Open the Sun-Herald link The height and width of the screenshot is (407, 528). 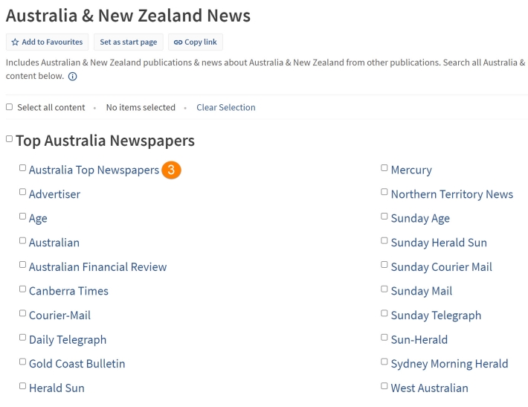419,340
